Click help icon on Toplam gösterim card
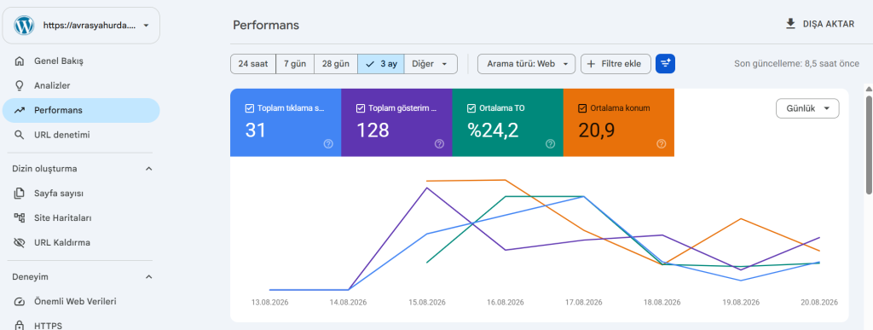 pos(439,144)
